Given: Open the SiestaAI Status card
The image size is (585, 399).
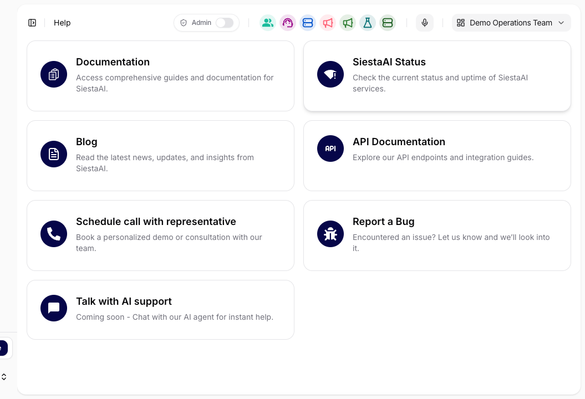Looking at the screenshot, I should tap(438, 76).
